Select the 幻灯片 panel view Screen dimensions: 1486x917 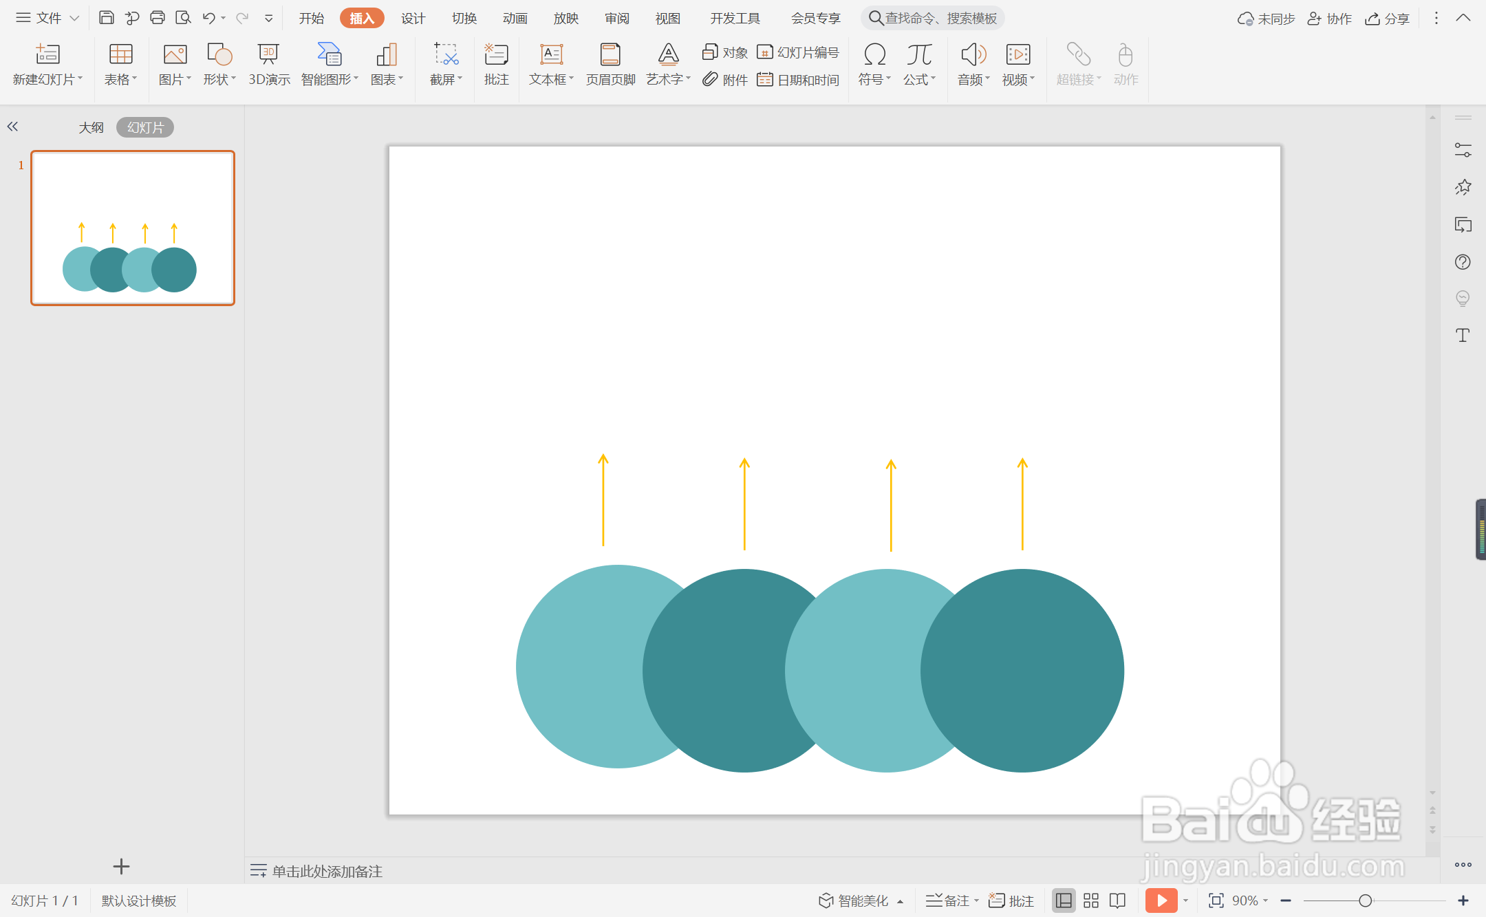tap(145, 127)
